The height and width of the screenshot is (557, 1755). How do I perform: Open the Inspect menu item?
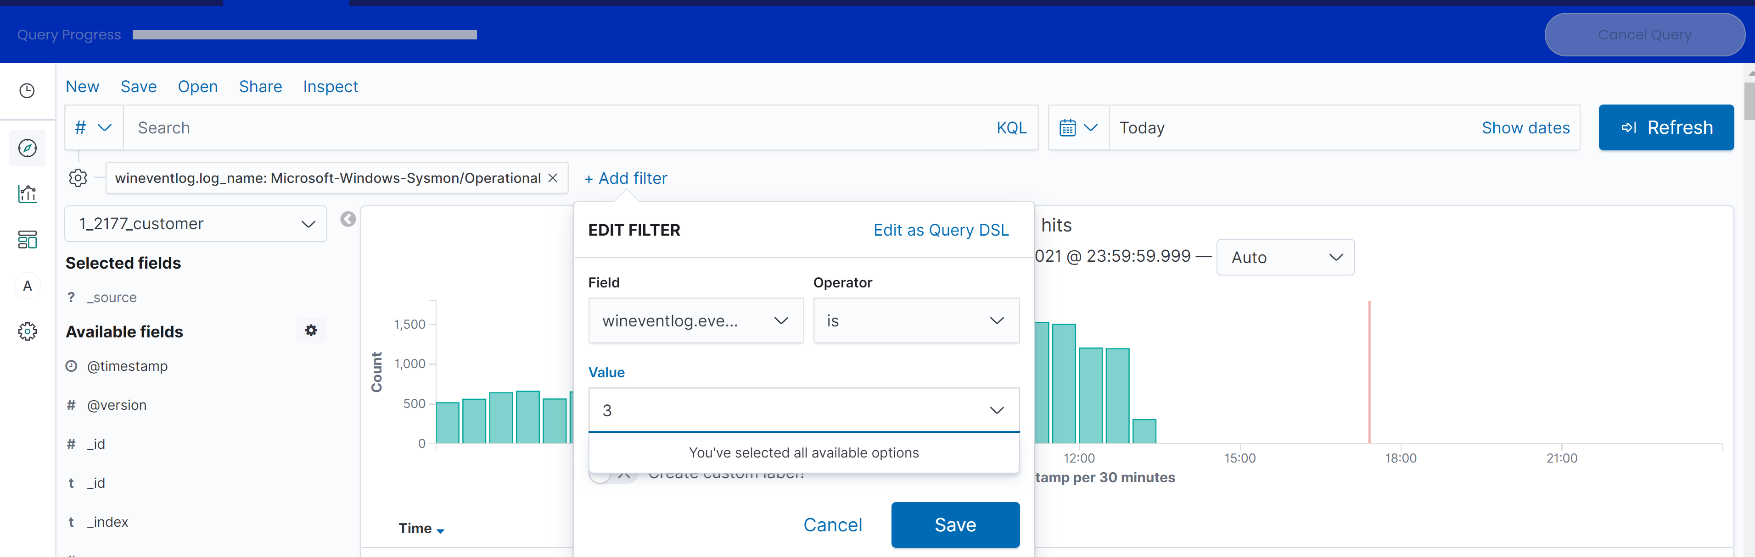(x=330, y=86)
